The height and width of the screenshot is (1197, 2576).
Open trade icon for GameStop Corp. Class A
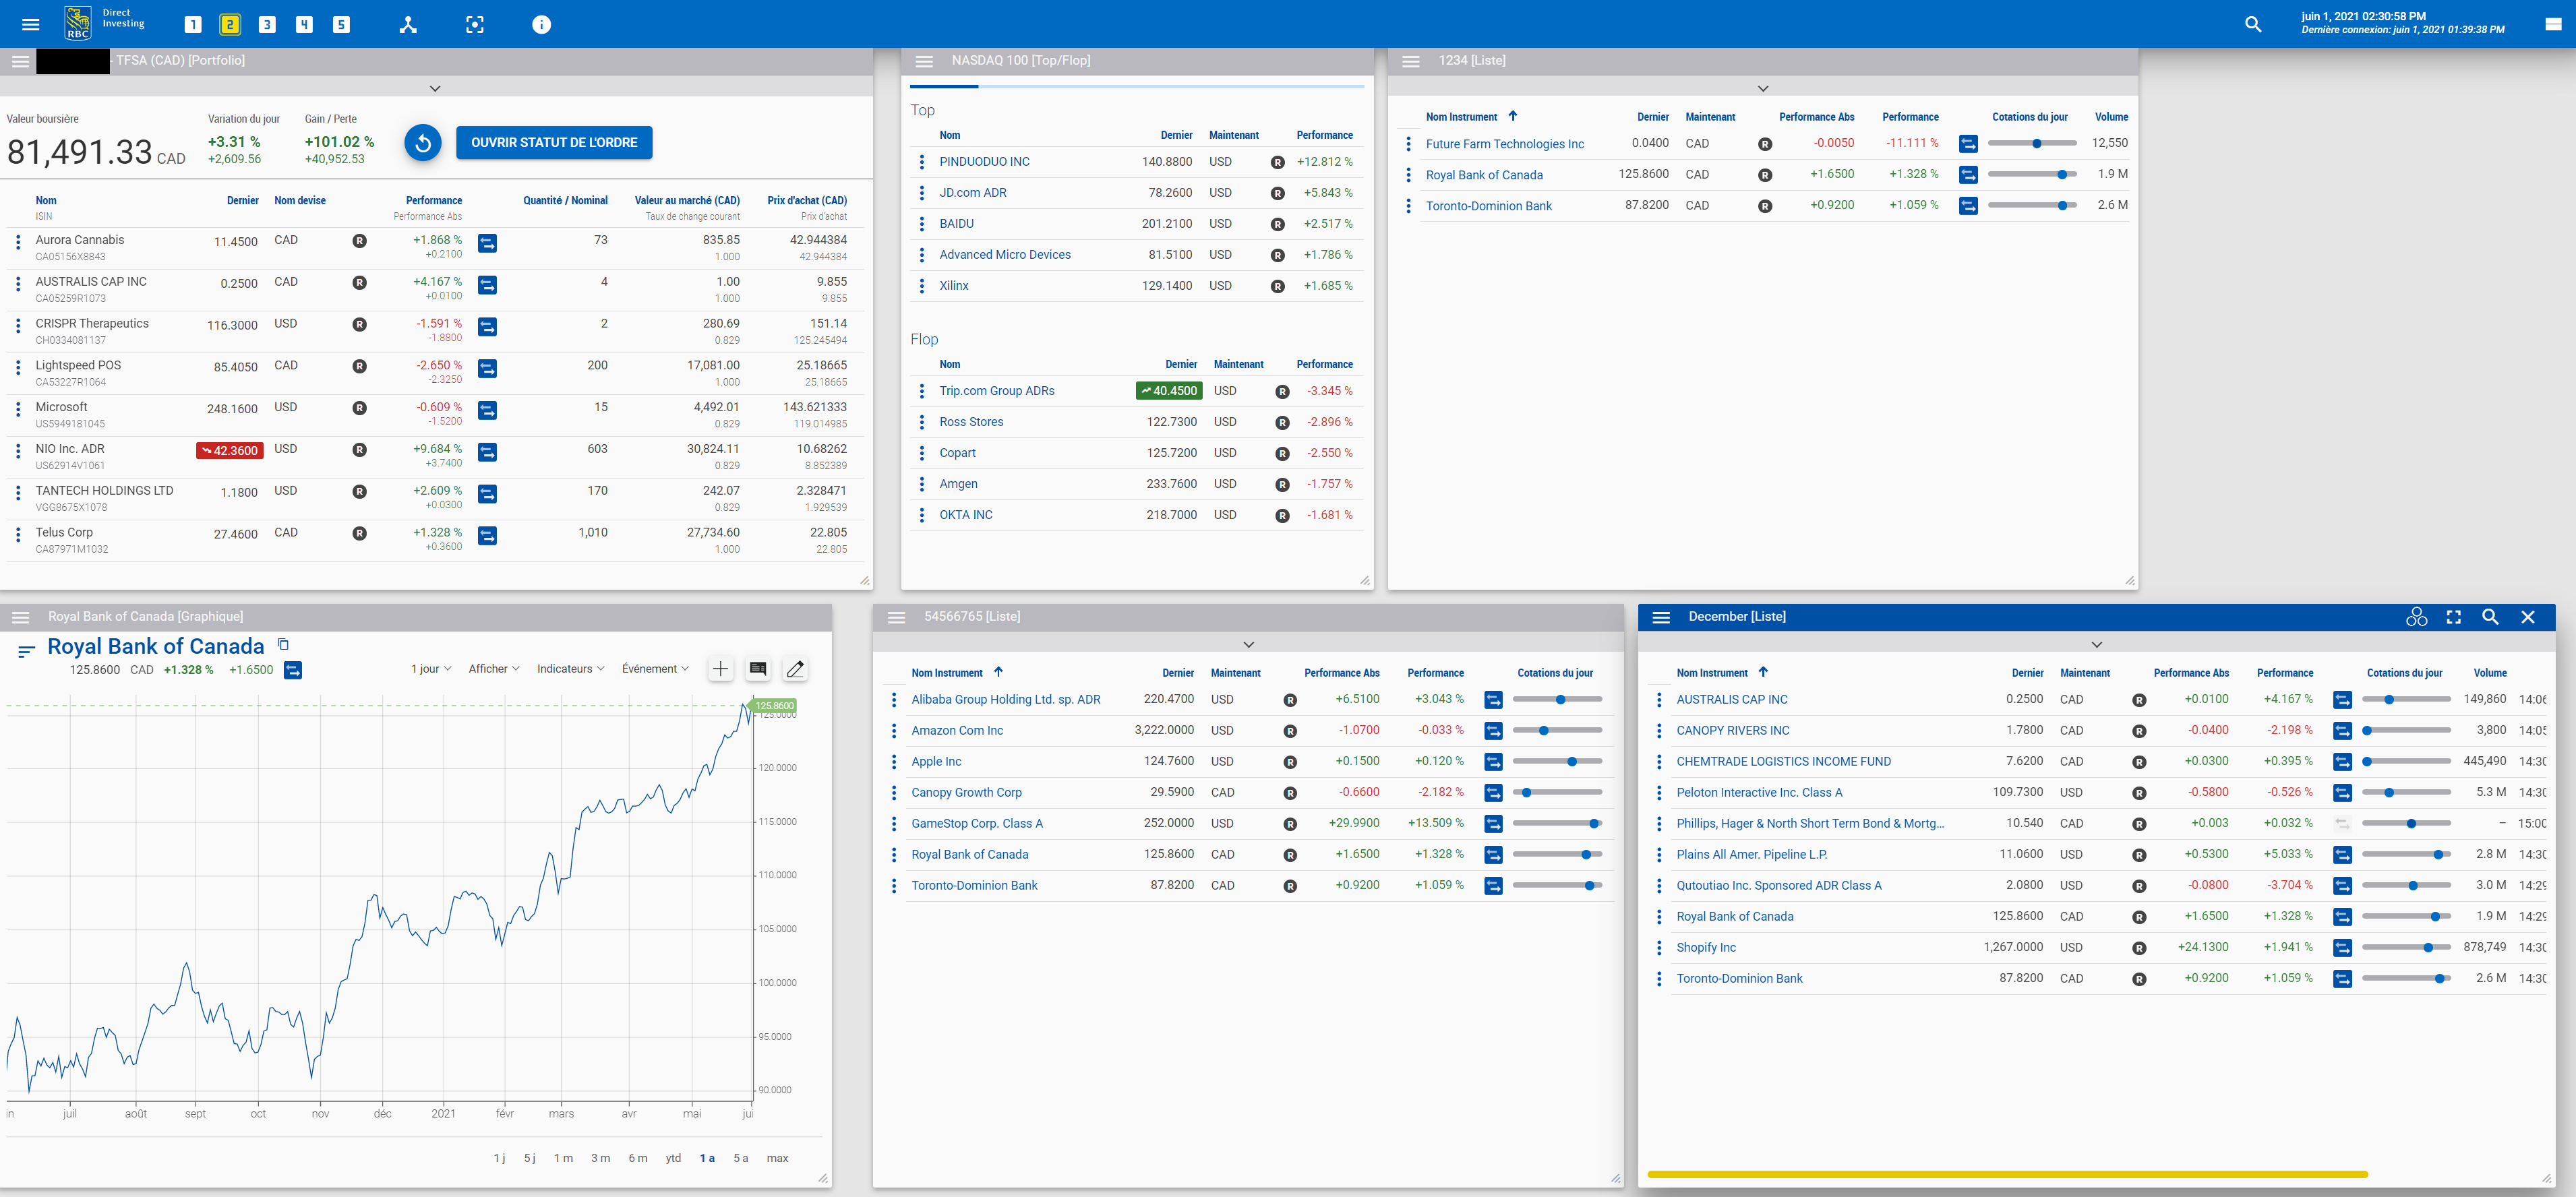click(1493, 824)
